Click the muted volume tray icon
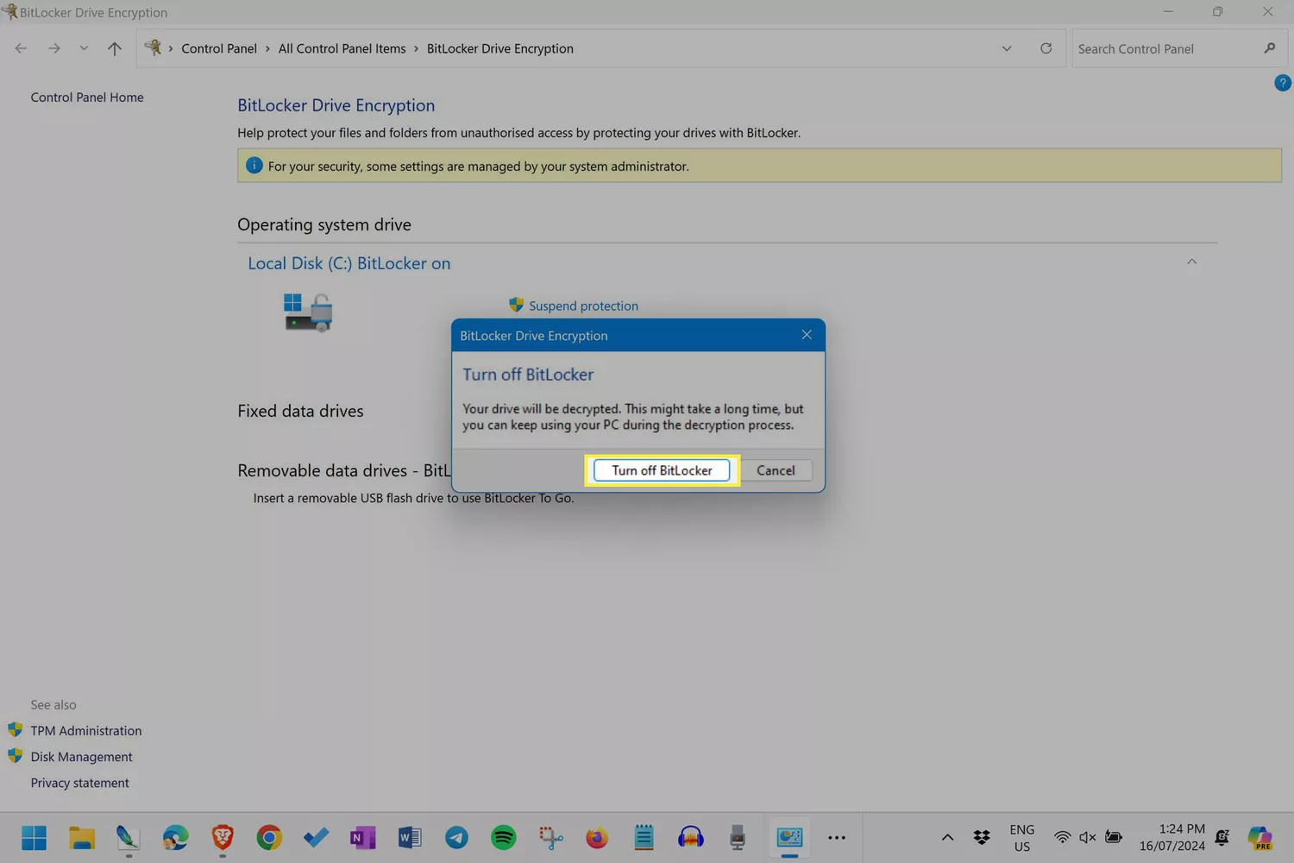The width and height of the screenshot is (1294, 863). 1088,837
